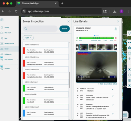Image resolution: width=131 pixels, height=121 pixels.
Task: Click the sewer inspection search field
Action: (40, 29)
